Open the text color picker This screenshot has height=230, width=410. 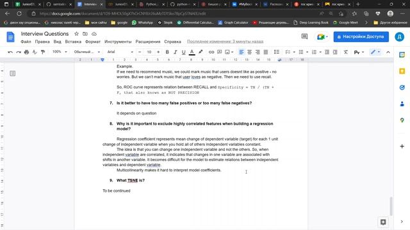[x=192, y=52]
